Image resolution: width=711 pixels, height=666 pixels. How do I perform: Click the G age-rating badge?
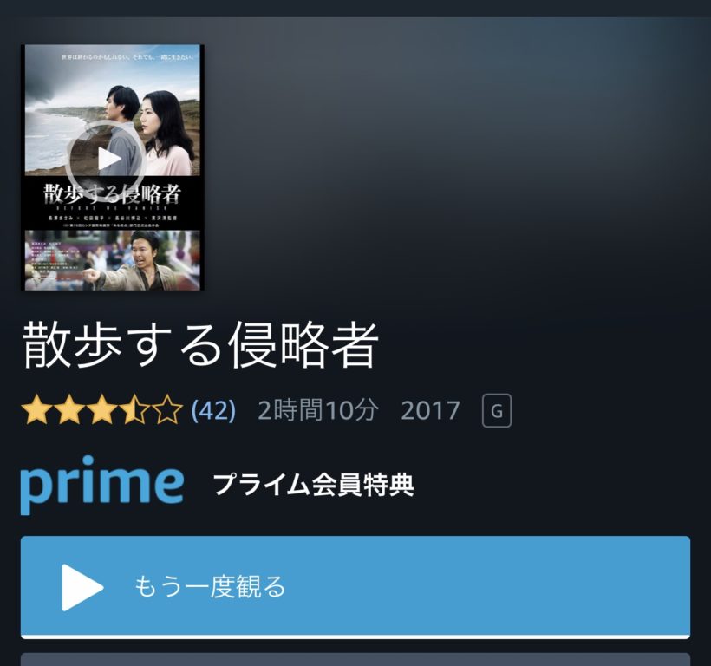497,411
